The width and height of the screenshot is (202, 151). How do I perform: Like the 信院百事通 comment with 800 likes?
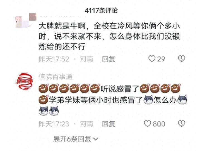(x=147, y=124)
